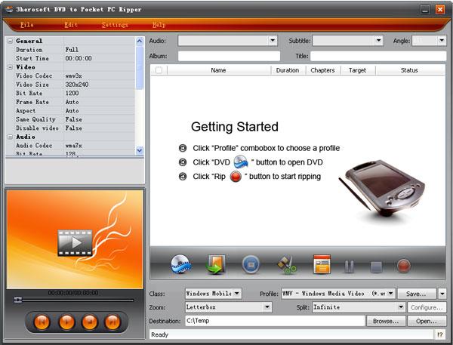
Task: Click the previous-track button in preview player
Action: (42, 321)
